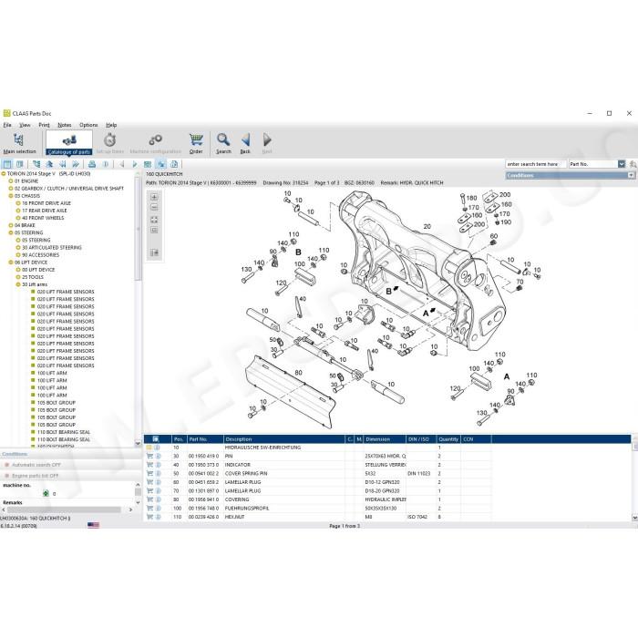Select 90 ACCESSORIES tree entry
638x638 pixels.
tap(40, 255)
